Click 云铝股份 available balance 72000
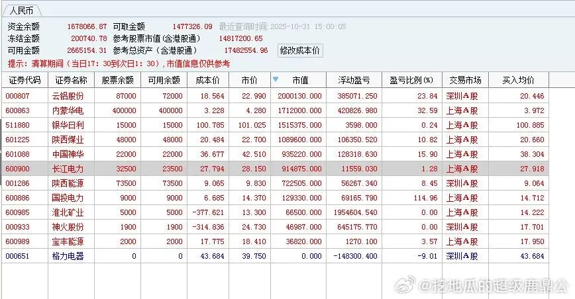 click(x=172, y=96)
